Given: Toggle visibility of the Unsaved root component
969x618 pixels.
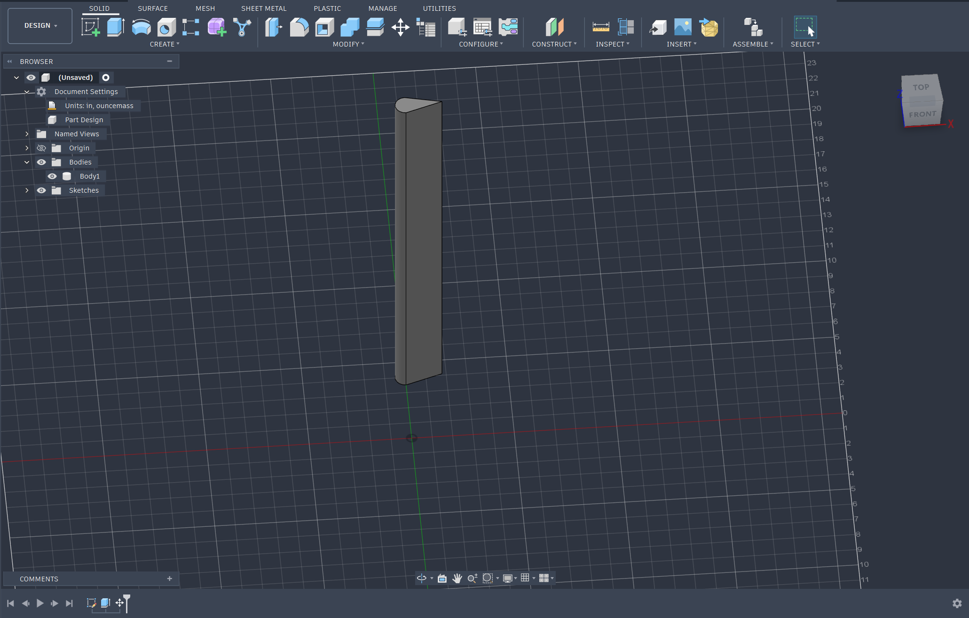Looking at the screenshot, I should tap(31, 78).
